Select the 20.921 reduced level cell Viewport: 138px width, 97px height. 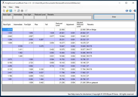[x=60, y=33]
